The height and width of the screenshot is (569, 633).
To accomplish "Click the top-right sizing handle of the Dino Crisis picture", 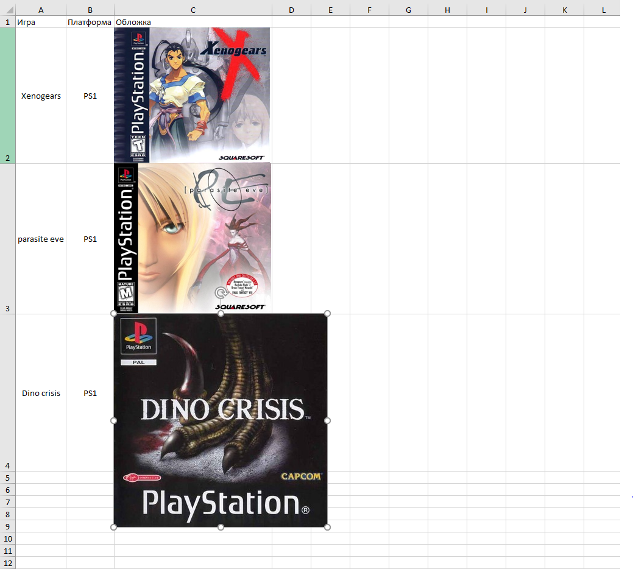I will tap(327, 314).
